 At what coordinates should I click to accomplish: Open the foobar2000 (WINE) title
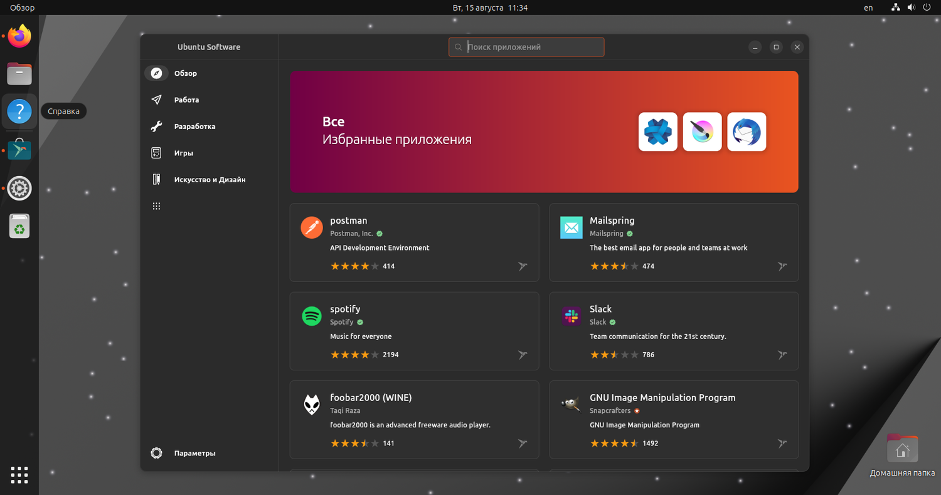pyautogui.click(x=371, y=398)
